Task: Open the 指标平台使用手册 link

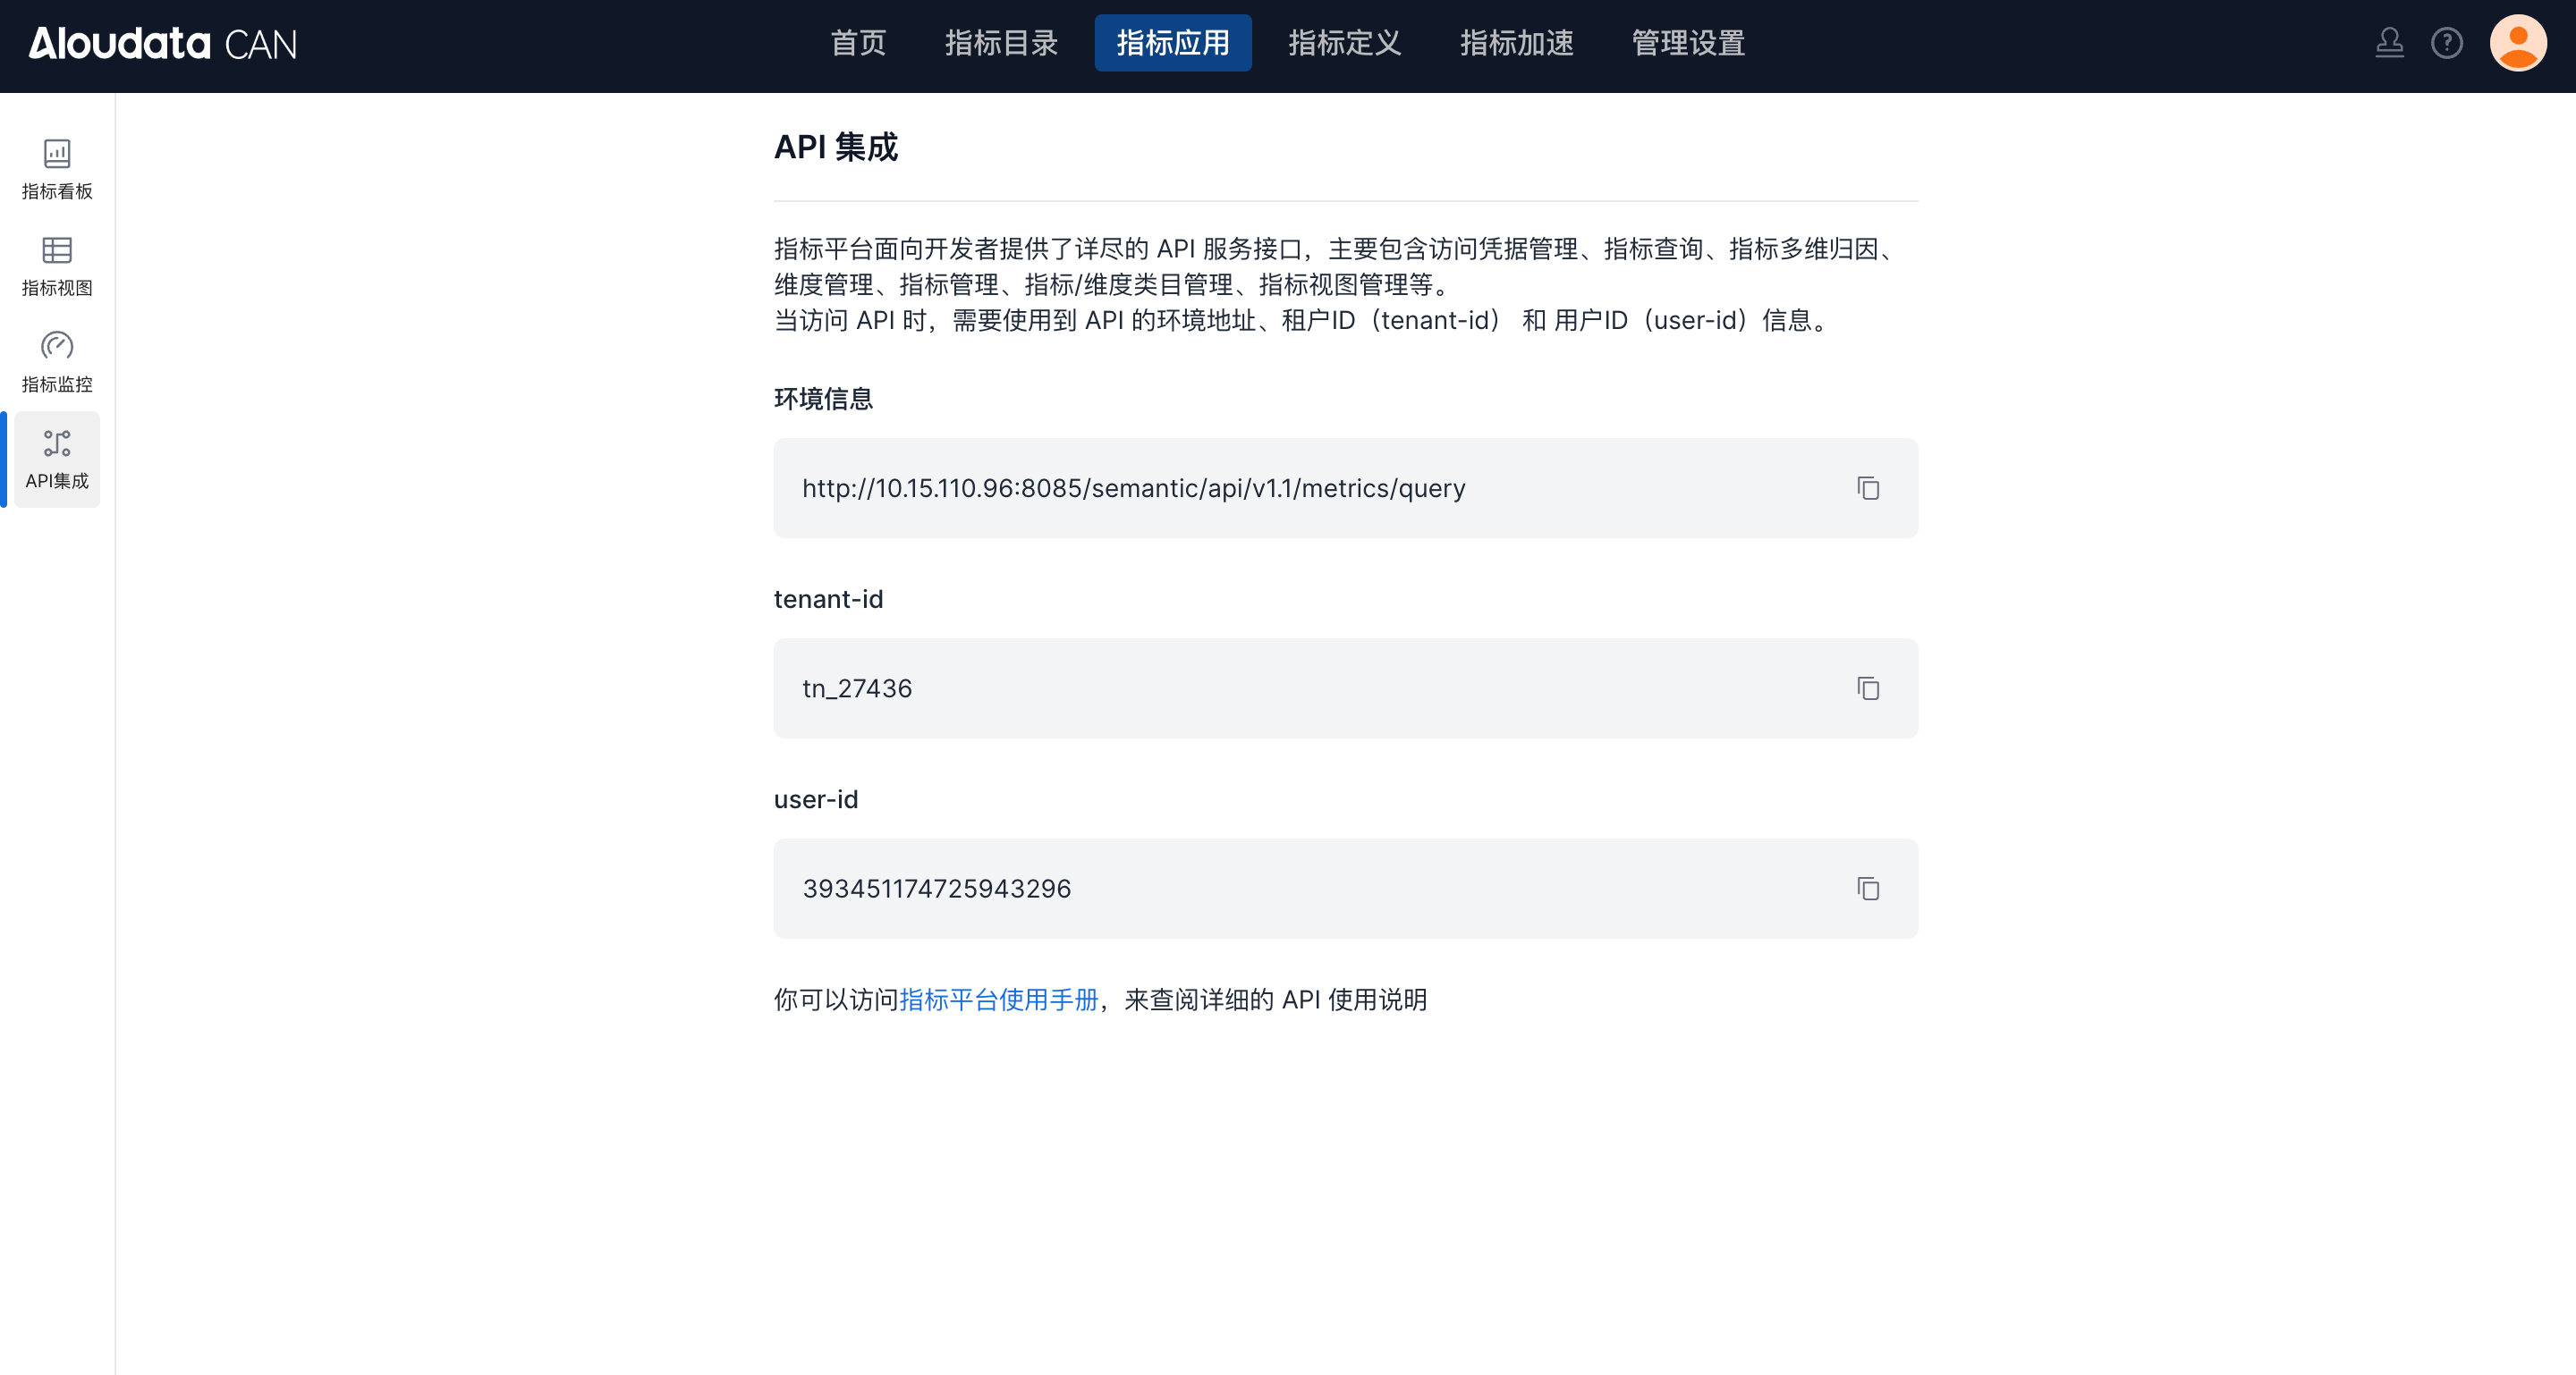Action: 998,1000
